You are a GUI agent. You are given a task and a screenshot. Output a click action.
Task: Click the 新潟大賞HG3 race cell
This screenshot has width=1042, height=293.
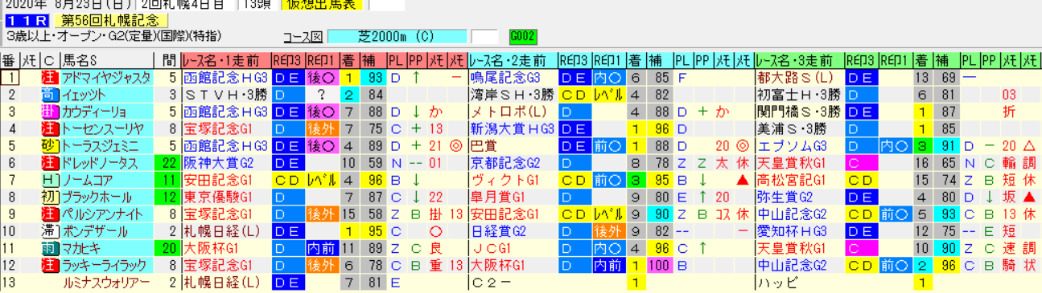click(x=513, y=128)
